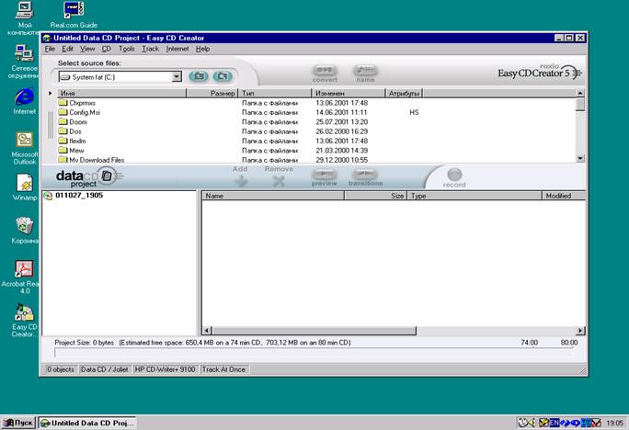Open the File menu
This screenshot has width=629, height=430.
pyautogui.click(x=50, y=49)
